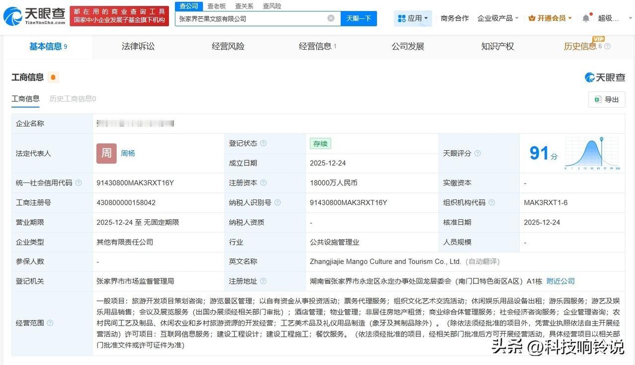This screenshot has height=365, width=635.
Task: Open notifications bell icon
Action: point(586,18)
